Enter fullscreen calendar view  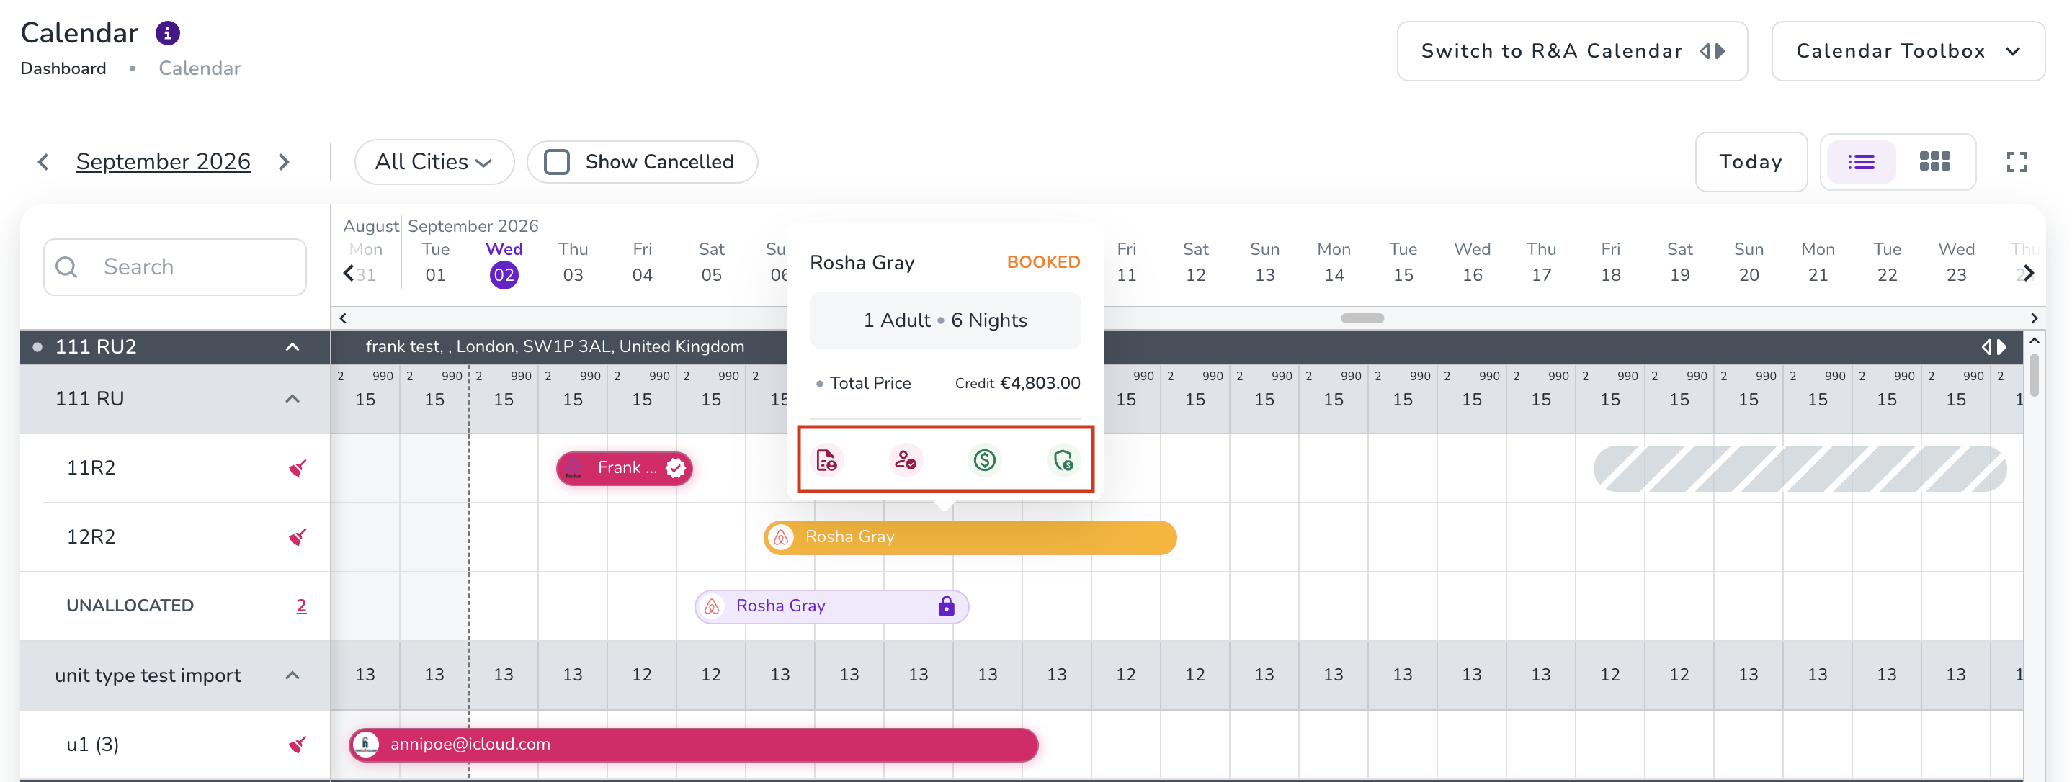point(2016,161)
